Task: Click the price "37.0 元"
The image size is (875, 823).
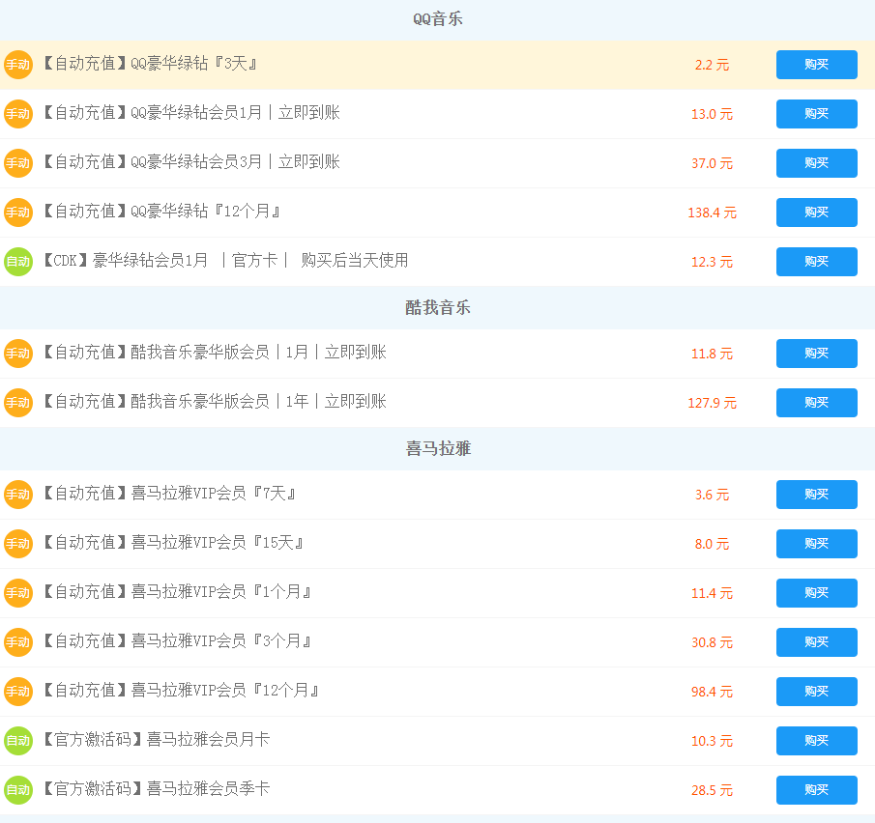Action: pos(712,164)
